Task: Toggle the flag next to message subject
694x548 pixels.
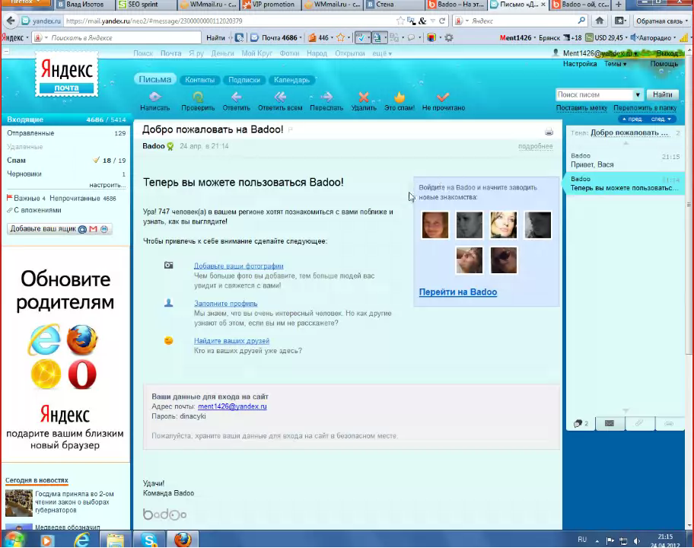Action: (291, 129)
